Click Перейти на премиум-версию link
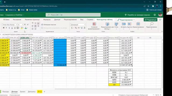 click(137, 15)
